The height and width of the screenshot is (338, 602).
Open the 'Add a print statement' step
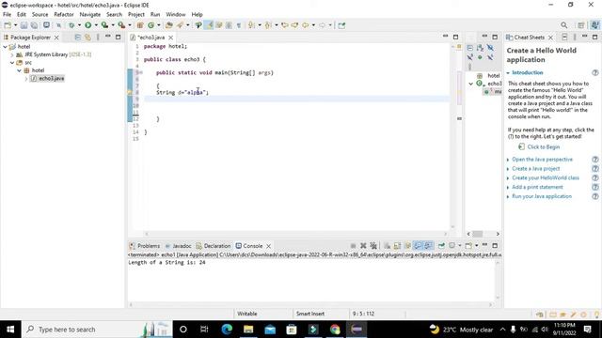coord(537,187)
